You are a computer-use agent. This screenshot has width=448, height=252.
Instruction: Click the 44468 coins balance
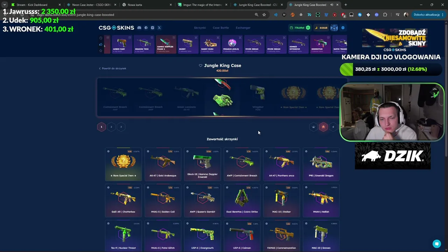[321, 28]
